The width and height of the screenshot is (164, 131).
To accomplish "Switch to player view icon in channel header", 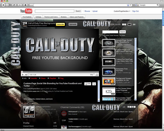I will (x=129, y=24).
